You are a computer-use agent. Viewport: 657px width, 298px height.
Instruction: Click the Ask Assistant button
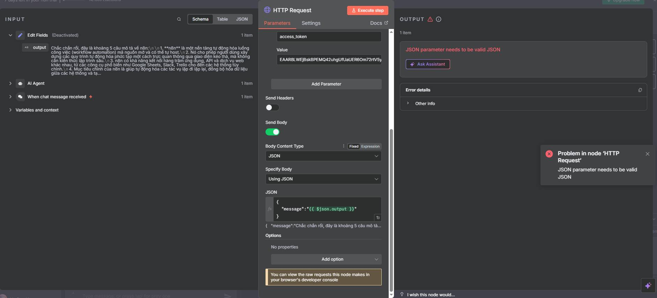(x=427, y=64)
